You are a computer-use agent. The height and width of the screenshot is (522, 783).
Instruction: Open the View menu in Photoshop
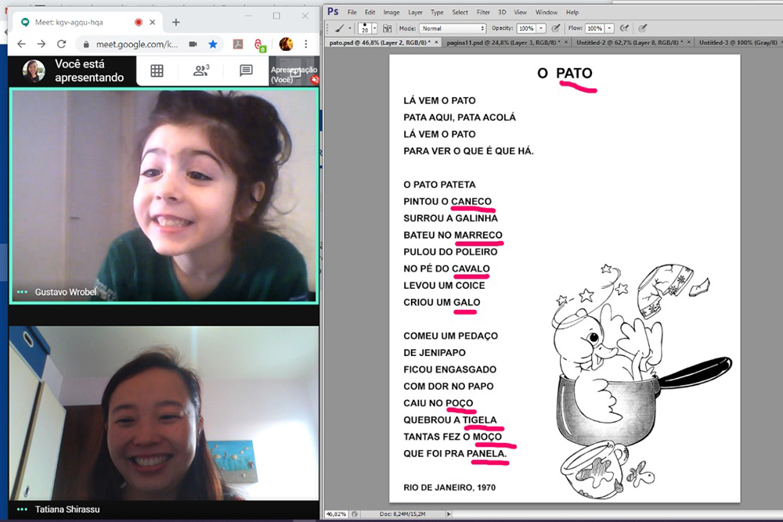(x=521, y=13)
